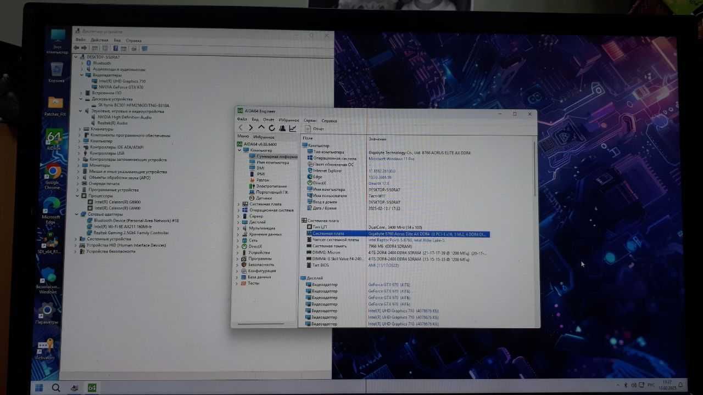
Task: Click NVIDIA GeForce GTX 970 in Device Manager
Action: point(121,87)
